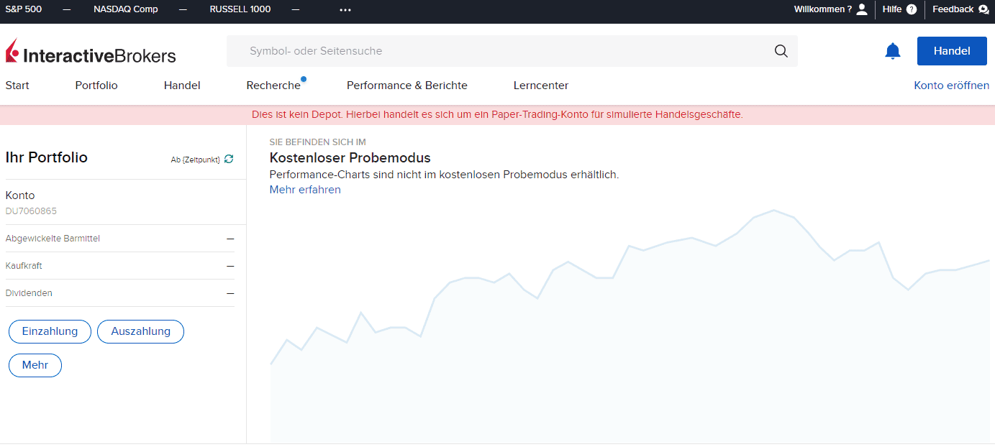Open the notifications bell

[x=892, y=51]
